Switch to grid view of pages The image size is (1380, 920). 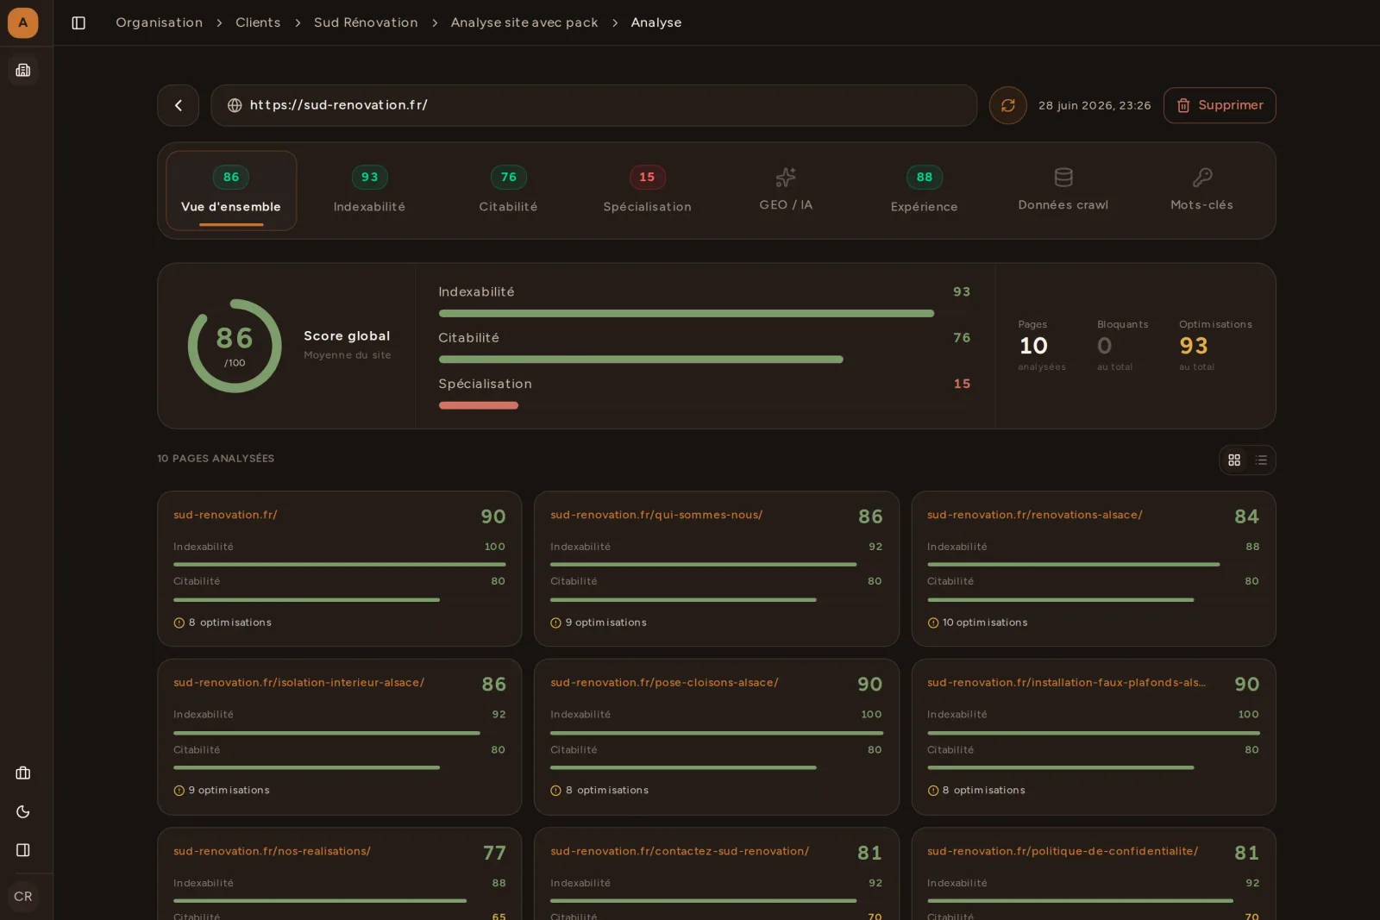(1234, 460)
